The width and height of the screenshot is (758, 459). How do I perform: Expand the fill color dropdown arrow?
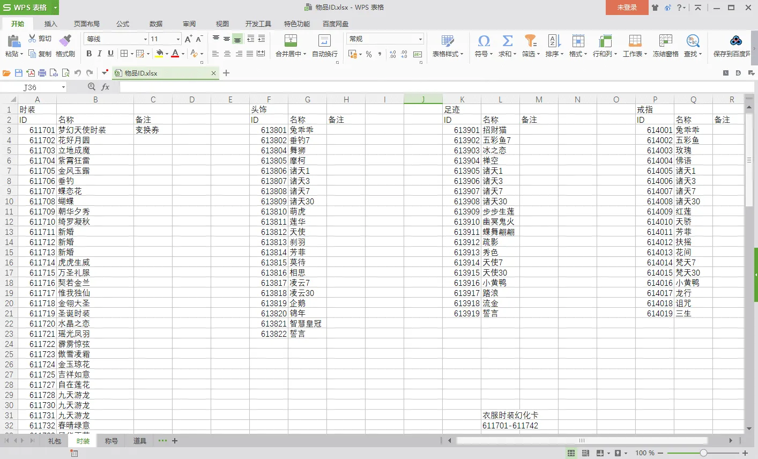coord(167,54)
